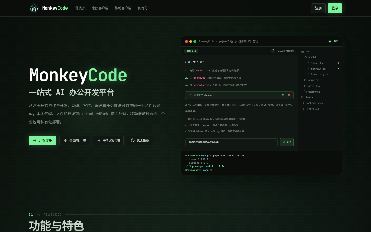The width and height of the screenshot is (371, 232).
Task: Click the green 登录 button
Action: (335, 8)
